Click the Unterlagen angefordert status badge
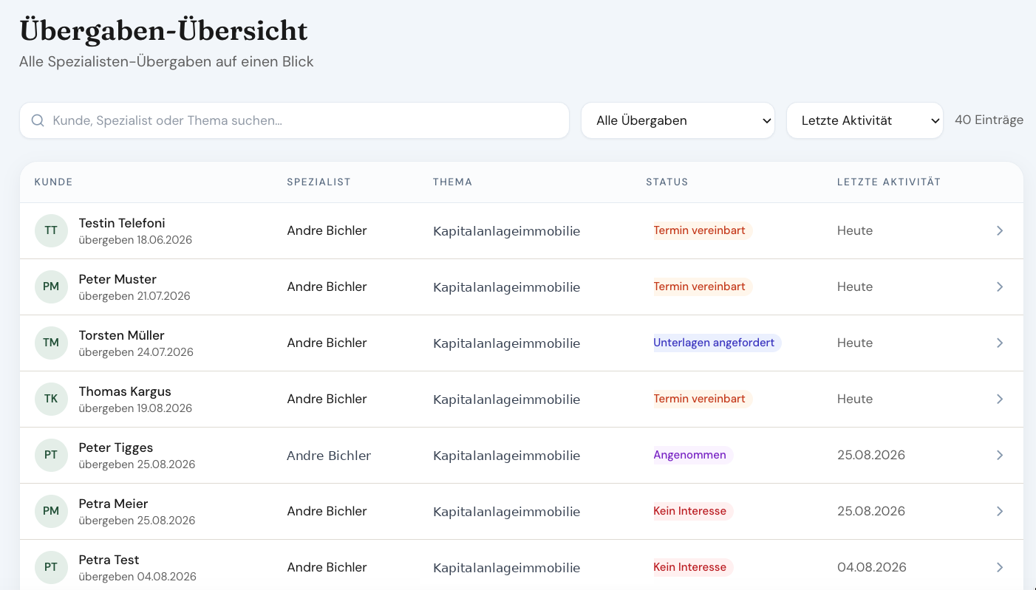This screenshot has width=1036, height=590. pyautogui.click(x=714, y=343)
